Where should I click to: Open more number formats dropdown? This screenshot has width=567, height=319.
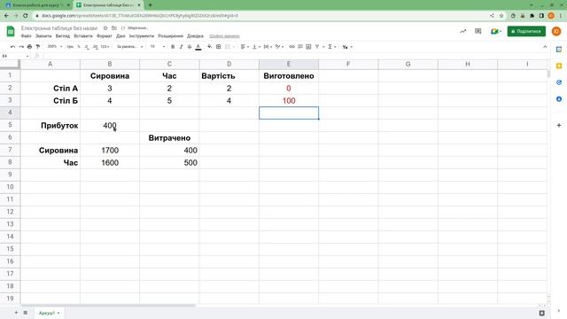click(x=105, y=47)
